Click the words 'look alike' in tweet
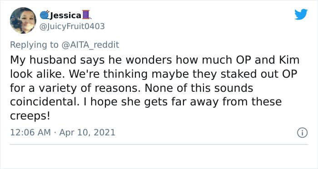318x169 pixels. 36,74
